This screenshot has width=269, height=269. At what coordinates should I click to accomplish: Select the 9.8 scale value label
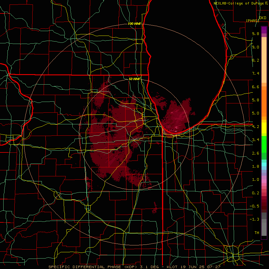[x=256, y=33]
